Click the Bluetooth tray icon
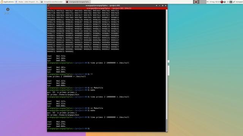 pyautogui.click(x=228, y=2)
